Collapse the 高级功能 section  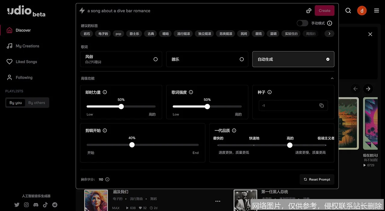332,78
